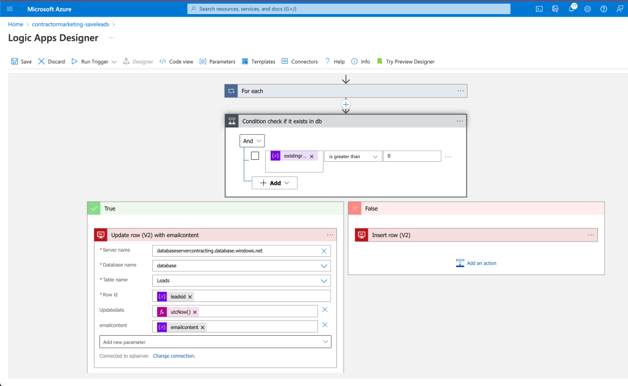Open Connectors from the toolbar
The image size is (628, 386).
point(300,61)
